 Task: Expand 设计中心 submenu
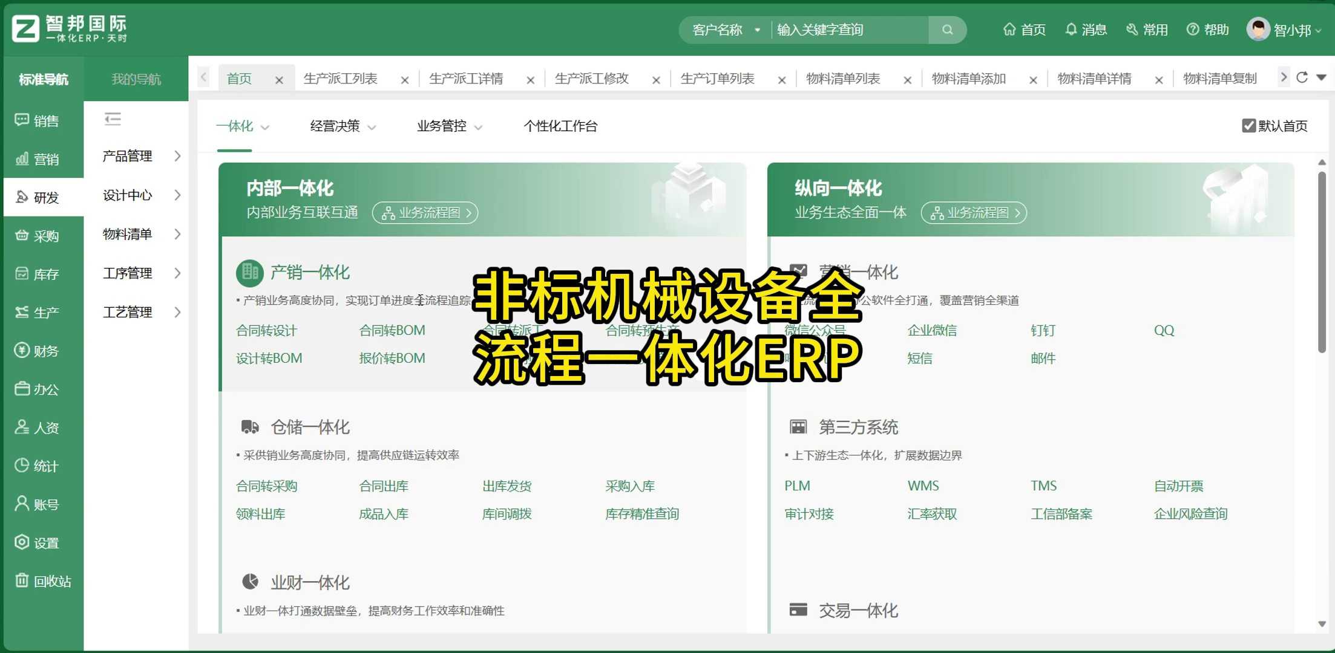tap(142, 195)
